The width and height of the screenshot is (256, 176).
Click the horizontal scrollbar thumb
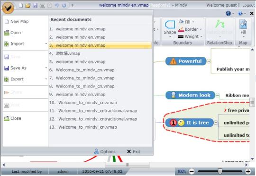pyautogui.click(x=128, y=165)
